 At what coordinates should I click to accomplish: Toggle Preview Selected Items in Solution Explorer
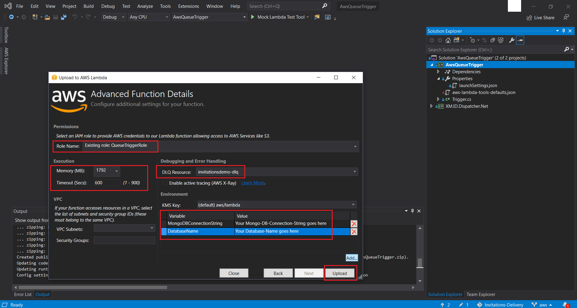pos(520,40)
